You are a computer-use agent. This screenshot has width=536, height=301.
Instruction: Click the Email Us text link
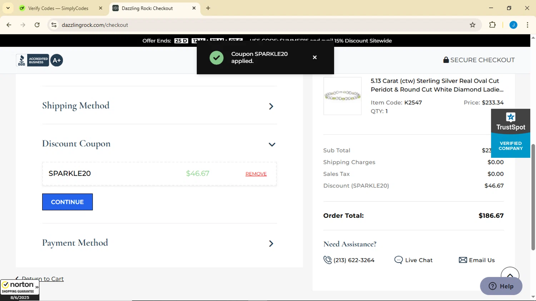tap(482, 260)
